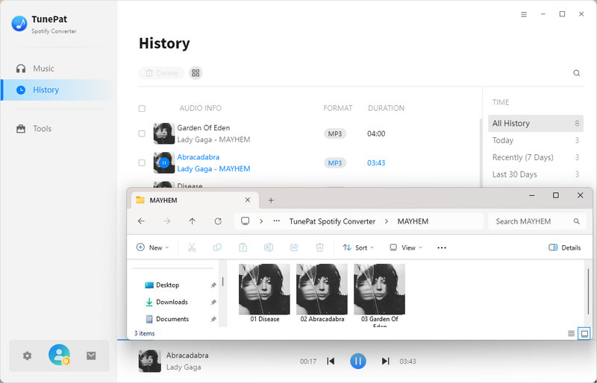Screen dimensions: 597x383
Task: Click MP3 format badge for Garden Of Eden
Action: tap(334, 133)
